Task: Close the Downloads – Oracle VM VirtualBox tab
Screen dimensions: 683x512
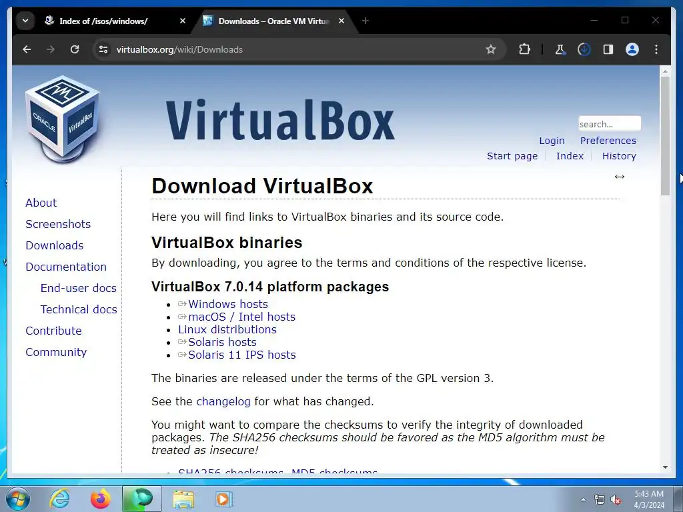Action: [341, 21]
